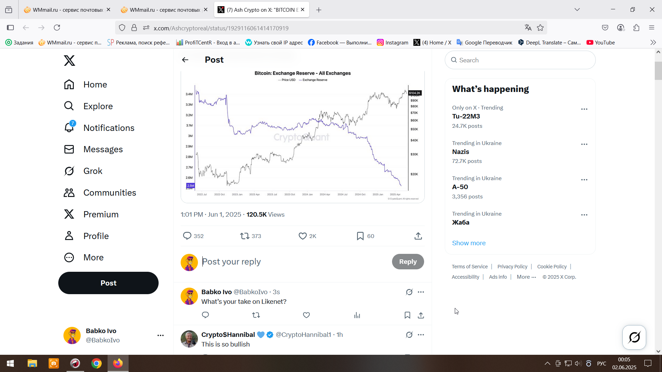Expand account menu next to Babko Ivo
Screen dimensions: 662x372
click(161, 335)
